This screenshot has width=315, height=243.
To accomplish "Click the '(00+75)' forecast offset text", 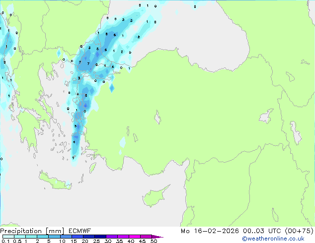I will (299, 231).
